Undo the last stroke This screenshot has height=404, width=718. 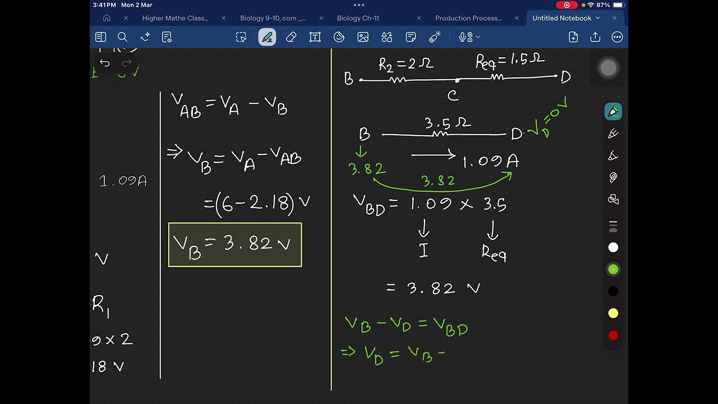coord(105,63)
